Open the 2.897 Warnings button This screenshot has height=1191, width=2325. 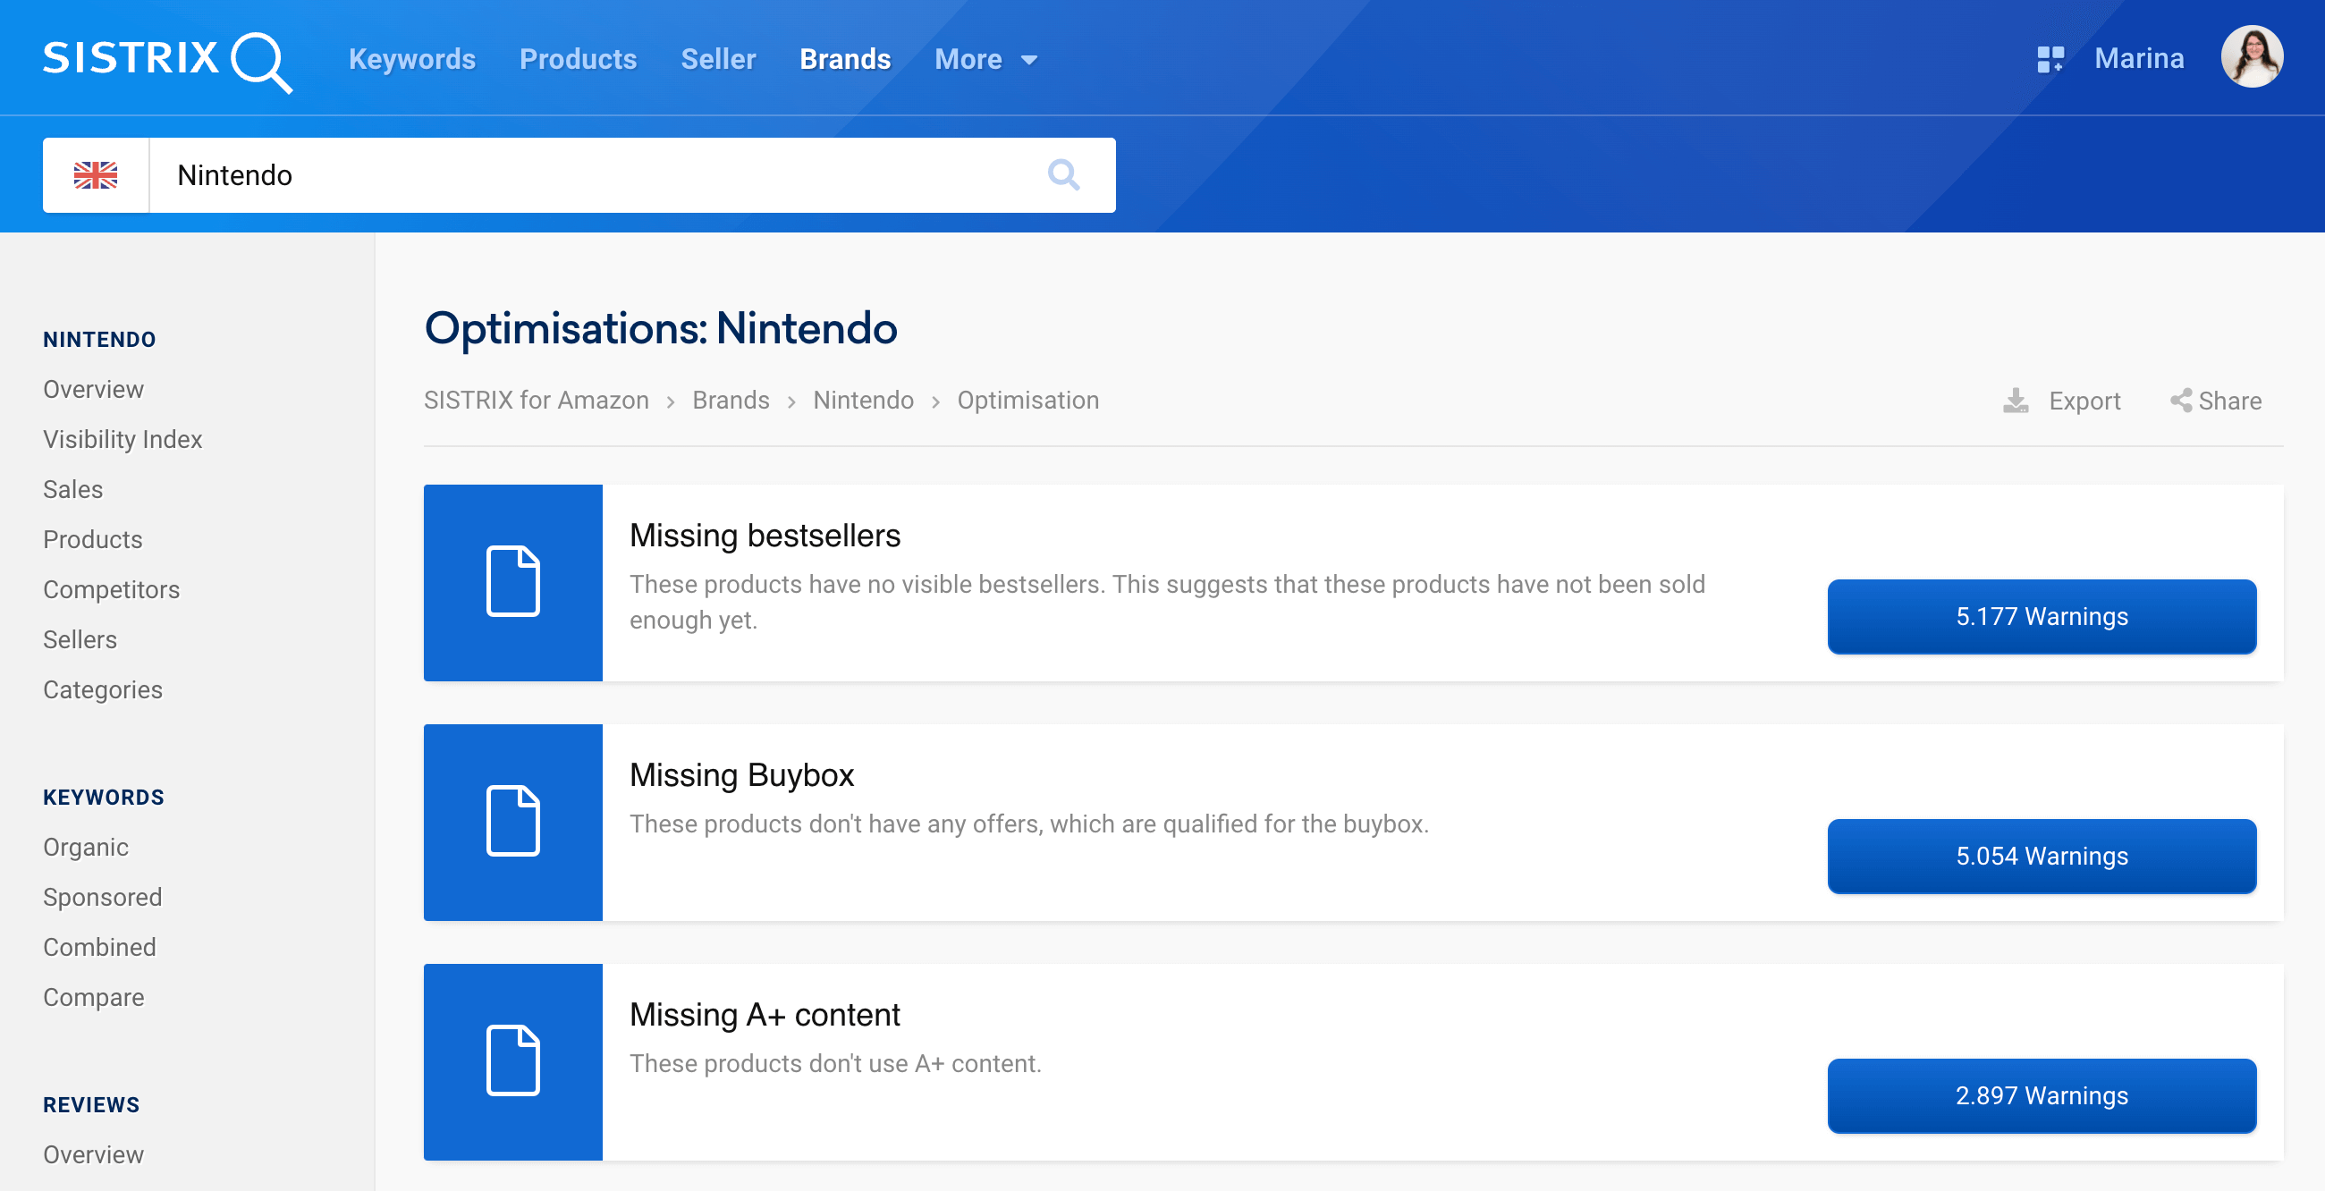(x=2042, y=1095)
